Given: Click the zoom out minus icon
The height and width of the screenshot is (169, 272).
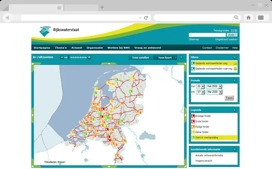Looking at the screenshot, I should coord(62,57).
